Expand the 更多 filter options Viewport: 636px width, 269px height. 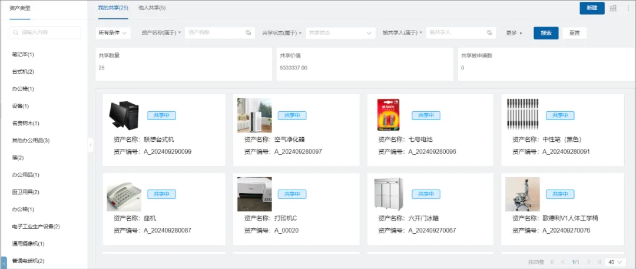pos(514,33)
